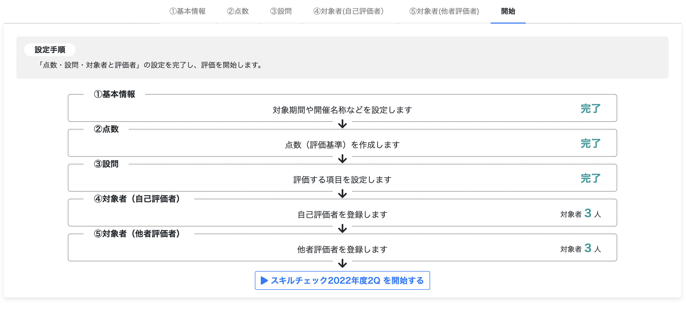686x319 pixels.
Task: Click 対象者 3 人 in 他者評価者 row
Action: [x=581, y=248]
